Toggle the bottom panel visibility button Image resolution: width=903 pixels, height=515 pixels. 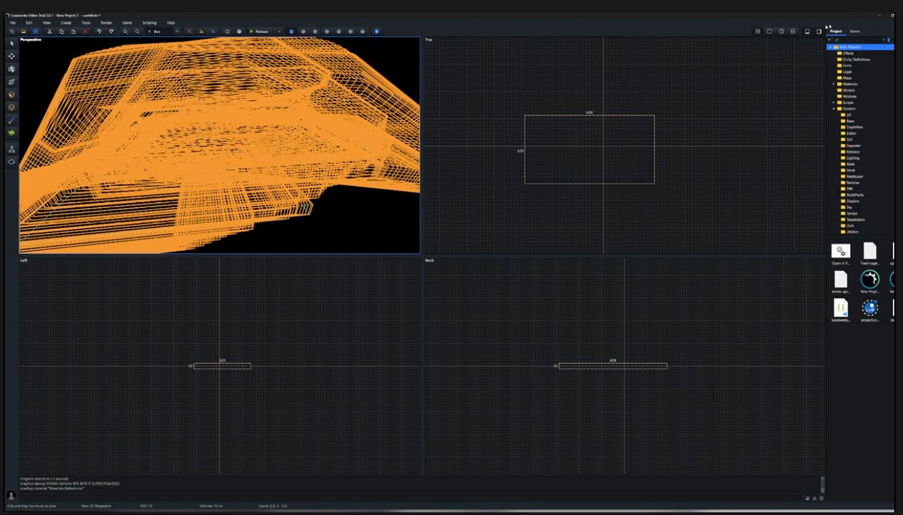[x=807, y=32]
